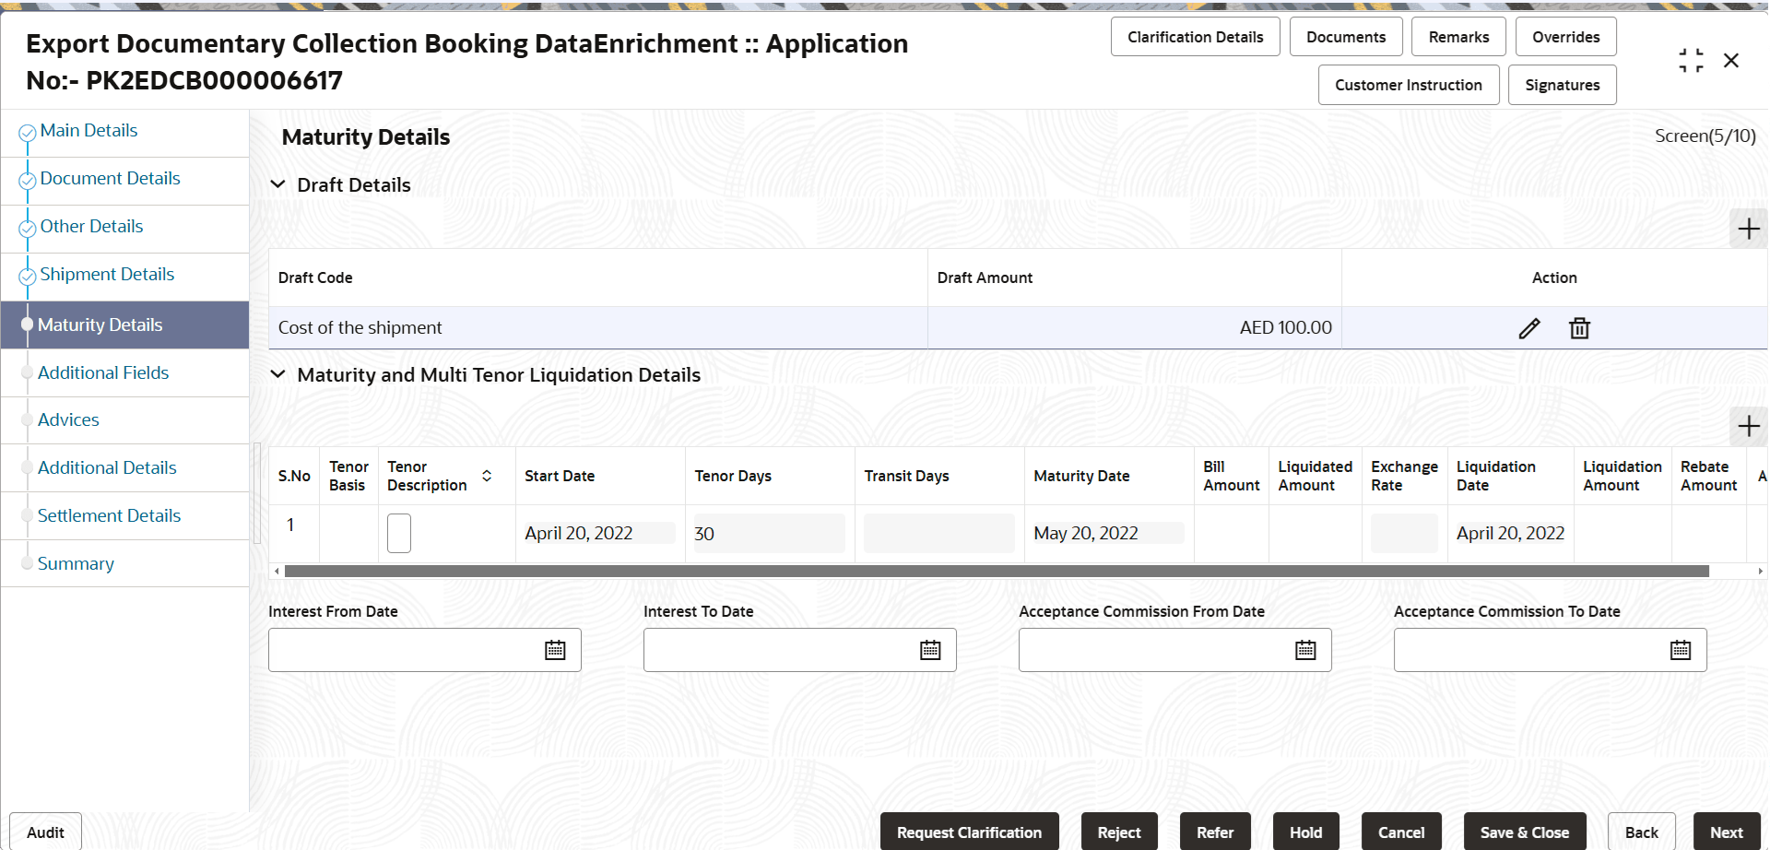
Task: Collapse Maturity and Multi Tenor Liquidation Details
Action: [x=277, y=374]
